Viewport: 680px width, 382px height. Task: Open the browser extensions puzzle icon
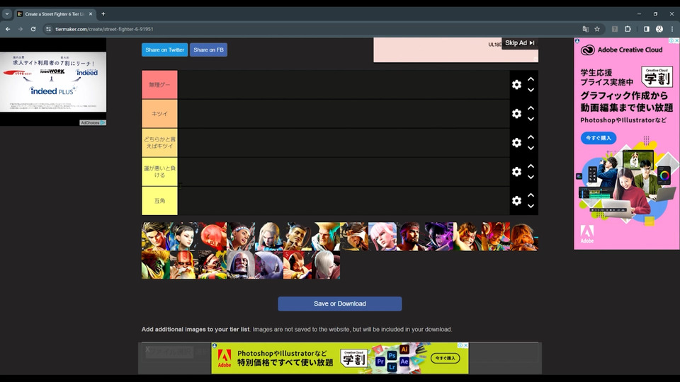point(628,29)
